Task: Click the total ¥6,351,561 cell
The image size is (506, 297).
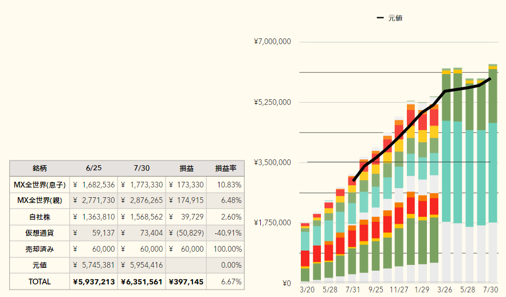Action: (x=142, y=282)
